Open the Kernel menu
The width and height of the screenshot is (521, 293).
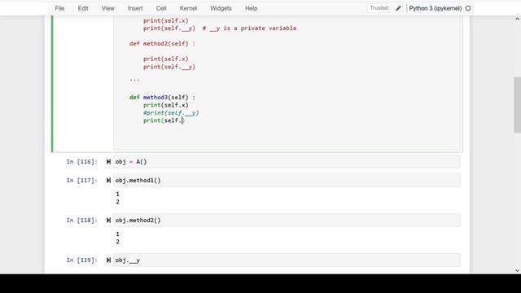[188, 8]
